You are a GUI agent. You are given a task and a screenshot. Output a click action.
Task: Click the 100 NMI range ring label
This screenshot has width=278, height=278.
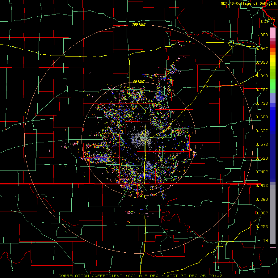coord(139,24)
